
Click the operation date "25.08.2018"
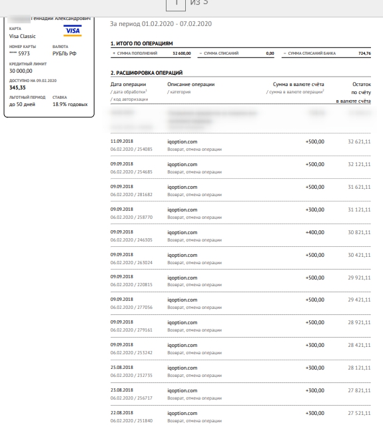click(x=122, y=367)
